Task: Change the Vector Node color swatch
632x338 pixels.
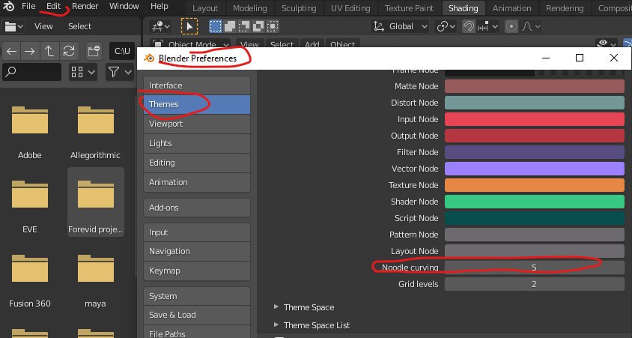Action: pos(535,169)
